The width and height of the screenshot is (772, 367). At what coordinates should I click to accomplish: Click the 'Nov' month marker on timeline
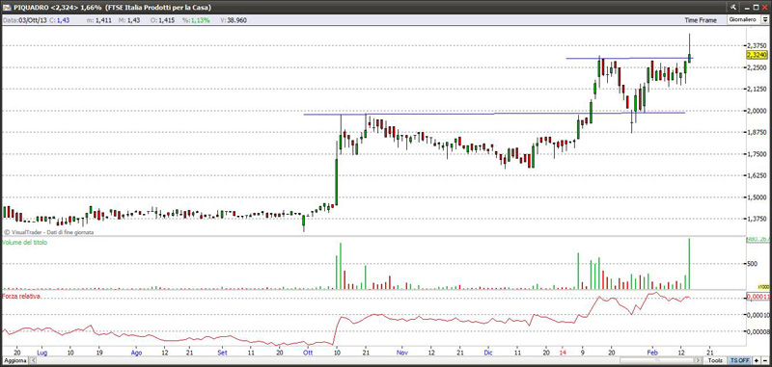pos(402,353)
